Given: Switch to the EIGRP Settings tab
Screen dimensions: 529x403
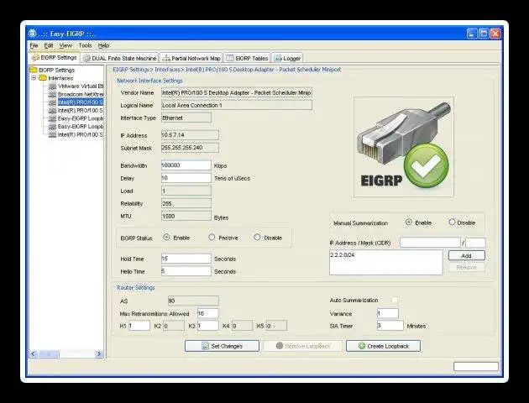Looking at the screenshot, I should 55,58.
